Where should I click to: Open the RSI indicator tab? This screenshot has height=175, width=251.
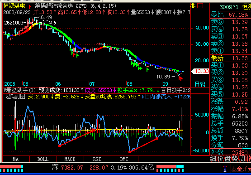97,159
